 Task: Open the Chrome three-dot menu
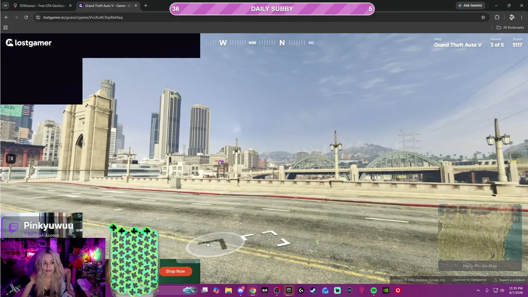(522, 17)
